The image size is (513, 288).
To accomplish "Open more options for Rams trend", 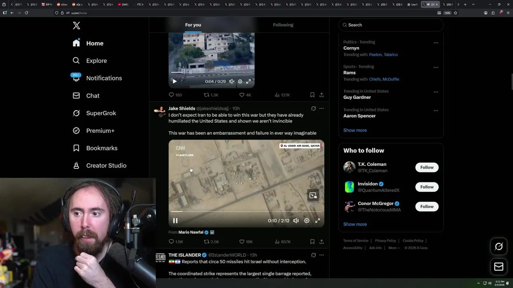I will 436,67.
